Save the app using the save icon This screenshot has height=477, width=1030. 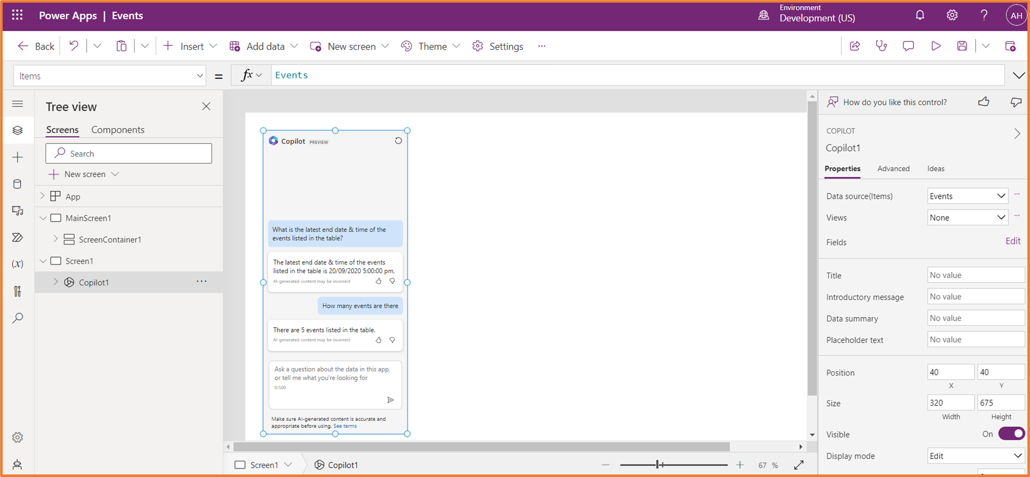click(x=962, y=46)
